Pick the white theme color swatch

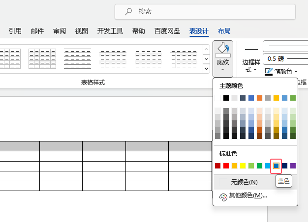[x=217, y=98]
